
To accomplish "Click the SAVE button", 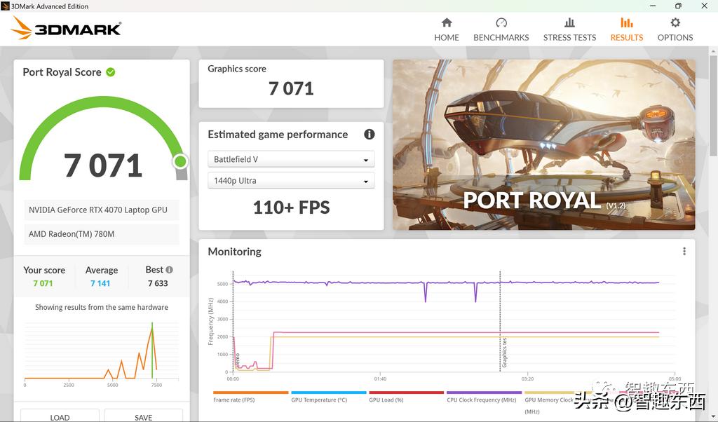I will [143, 416].
